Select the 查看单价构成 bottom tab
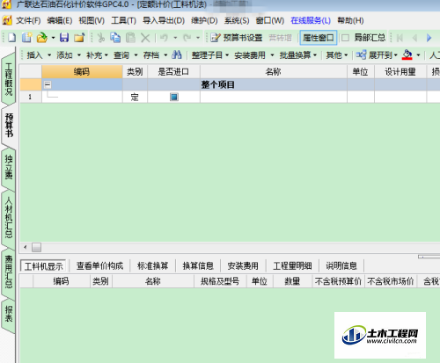440x363 pixels. [x=99, y=266]
